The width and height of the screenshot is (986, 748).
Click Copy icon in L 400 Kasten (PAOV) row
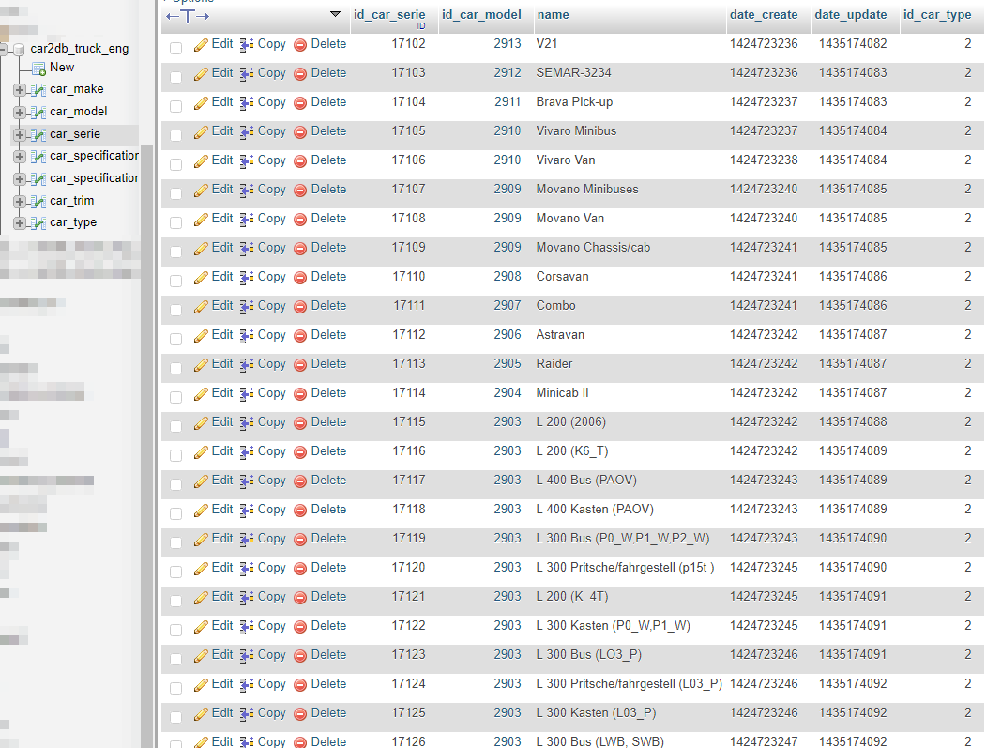click(247, 511)
